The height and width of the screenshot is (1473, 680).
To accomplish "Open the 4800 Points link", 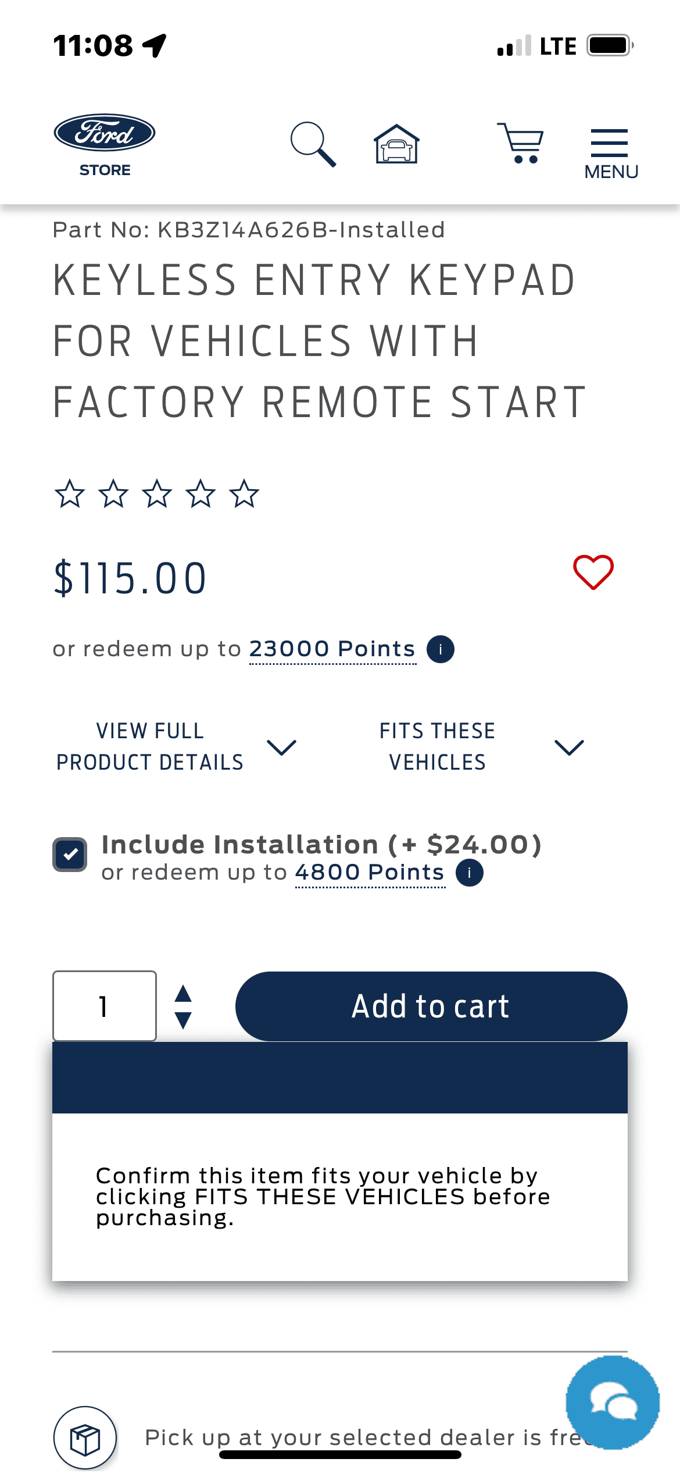I will (x=370, y=872).
